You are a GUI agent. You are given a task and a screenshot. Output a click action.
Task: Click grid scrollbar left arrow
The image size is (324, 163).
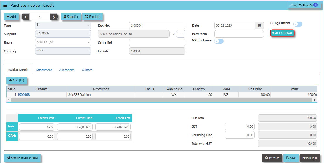point(9,100)
